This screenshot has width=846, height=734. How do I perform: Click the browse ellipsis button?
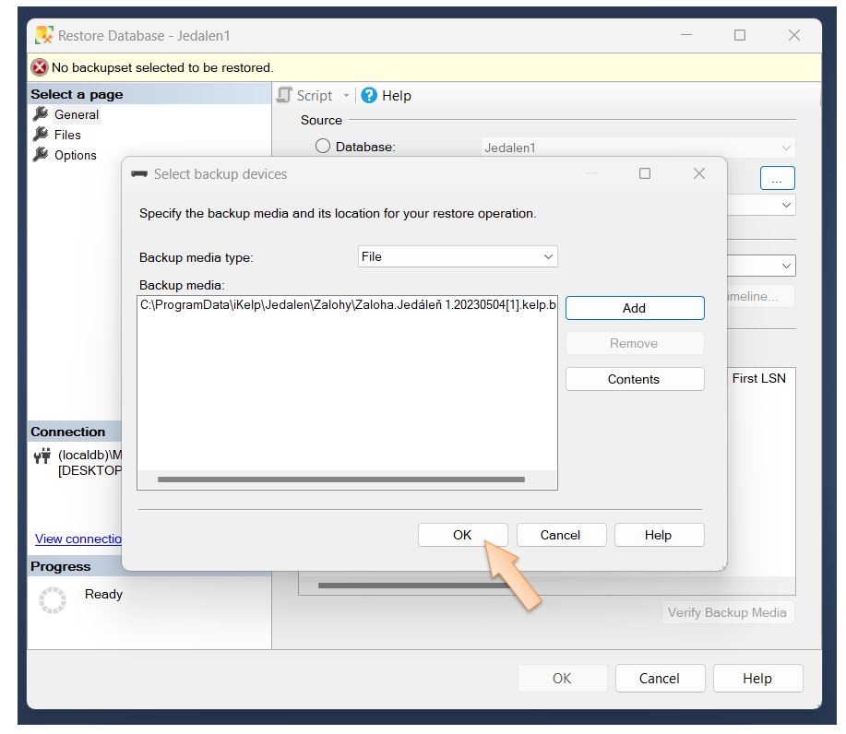[777, 179]
